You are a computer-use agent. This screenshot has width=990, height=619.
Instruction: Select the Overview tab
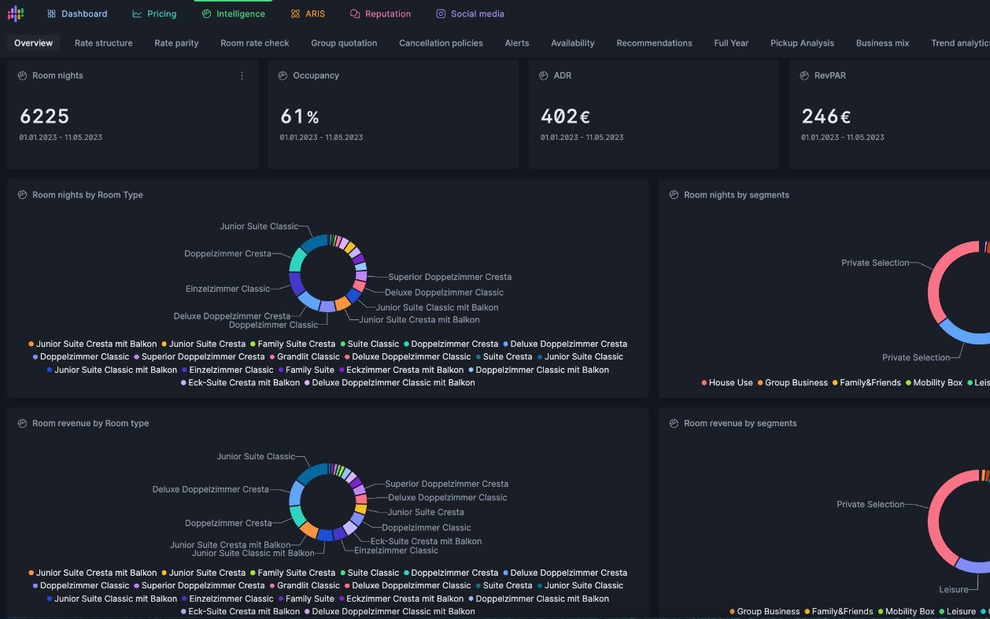click(x=33, y=43)
